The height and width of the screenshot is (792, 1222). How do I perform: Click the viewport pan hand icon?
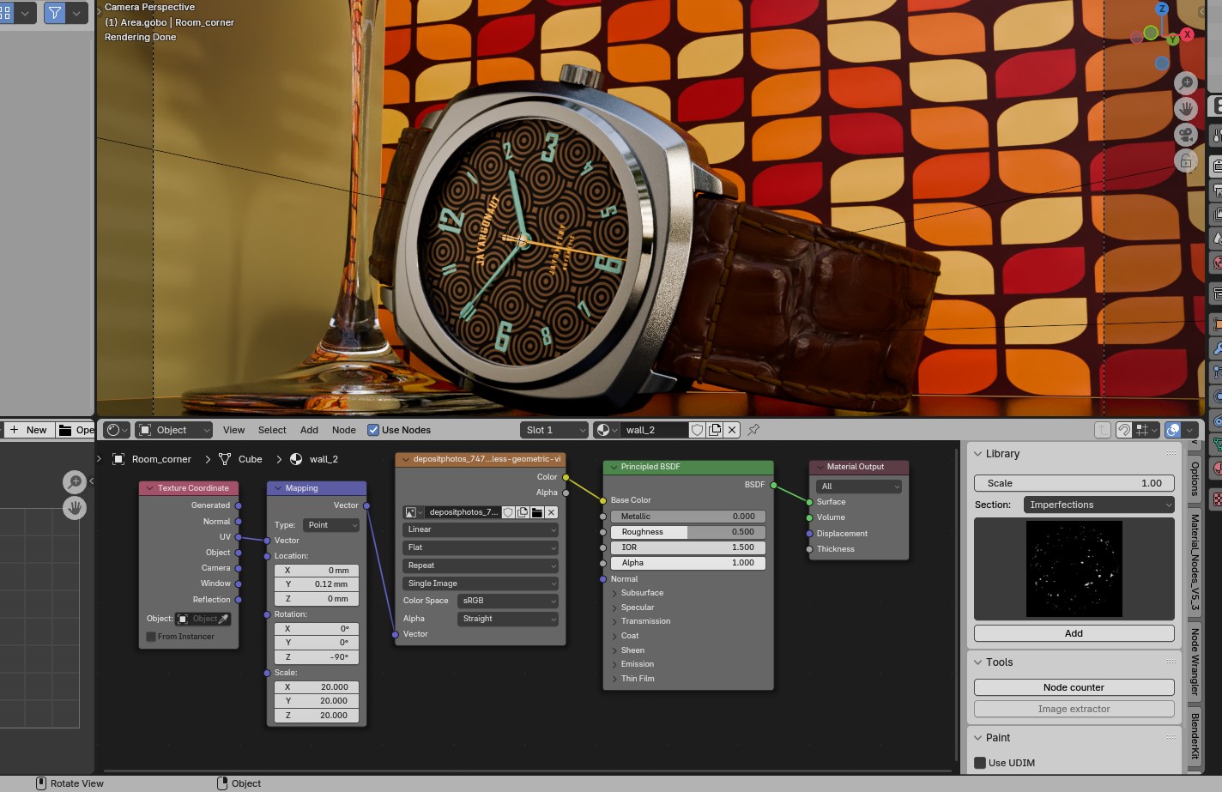[x=1185, y=109]
